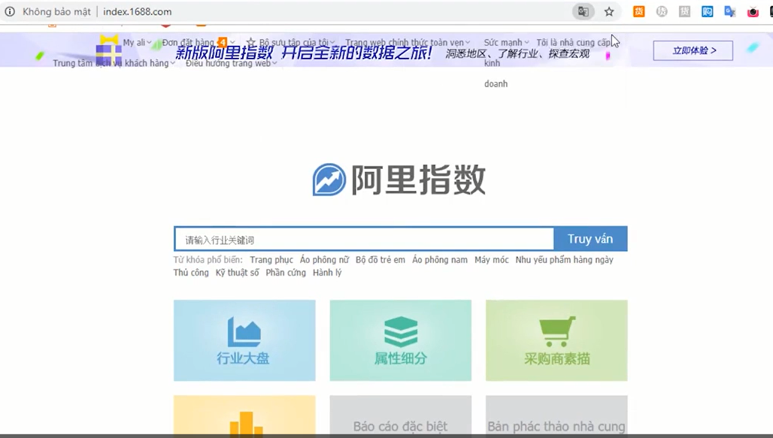
Task: Select the Thủ công keyword
Action: coord(191,273)
